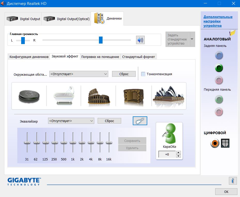The height and width of the screenshot is (197, 240).
Task: Click Задать стандартное устройство button
Action: pyautogui.click(x=177, y=39)
